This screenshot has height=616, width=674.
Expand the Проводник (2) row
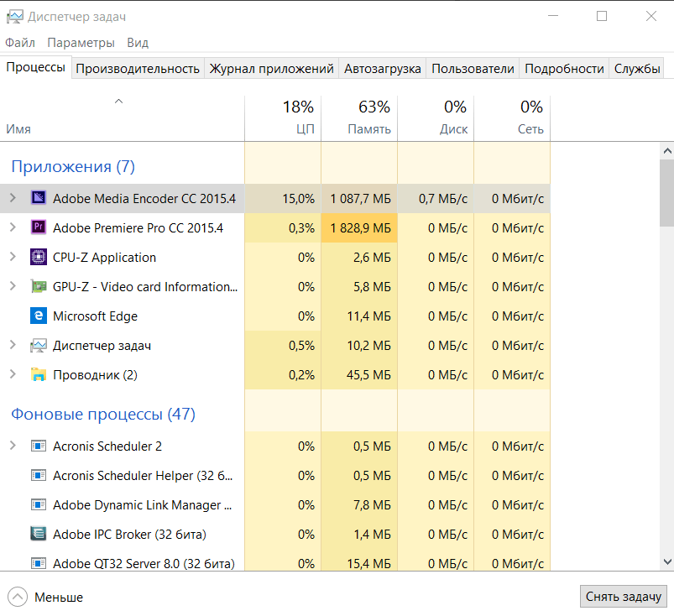point(13,374)
